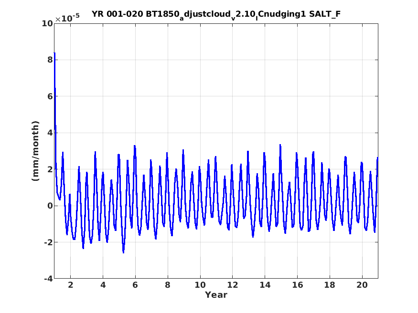The image size is (418, 313).
Task: Click x-axis tick label '18'
Action: click(330, 285)
